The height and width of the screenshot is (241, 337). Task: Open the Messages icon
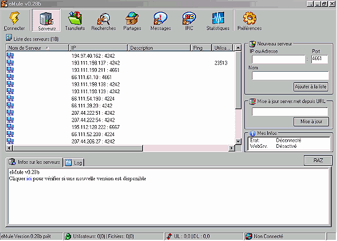(x=161, y=18)
